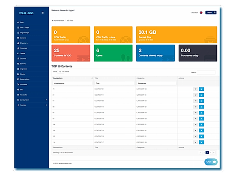The image size is (234, 175).
Task: Click the last-page pagination arrow
Action: 214,152
